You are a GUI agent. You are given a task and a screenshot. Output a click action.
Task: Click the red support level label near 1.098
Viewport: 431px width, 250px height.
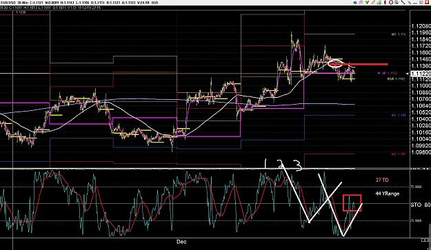click(x=399, y=154)
